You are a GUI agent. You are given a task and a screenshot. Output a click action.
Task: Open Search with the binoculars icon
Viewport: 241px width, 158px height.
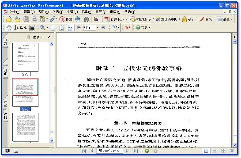tap(86, 19)
